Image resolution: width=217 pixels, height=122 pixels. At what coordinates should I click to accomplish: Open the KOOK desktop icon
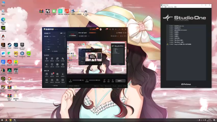point(28,54)
